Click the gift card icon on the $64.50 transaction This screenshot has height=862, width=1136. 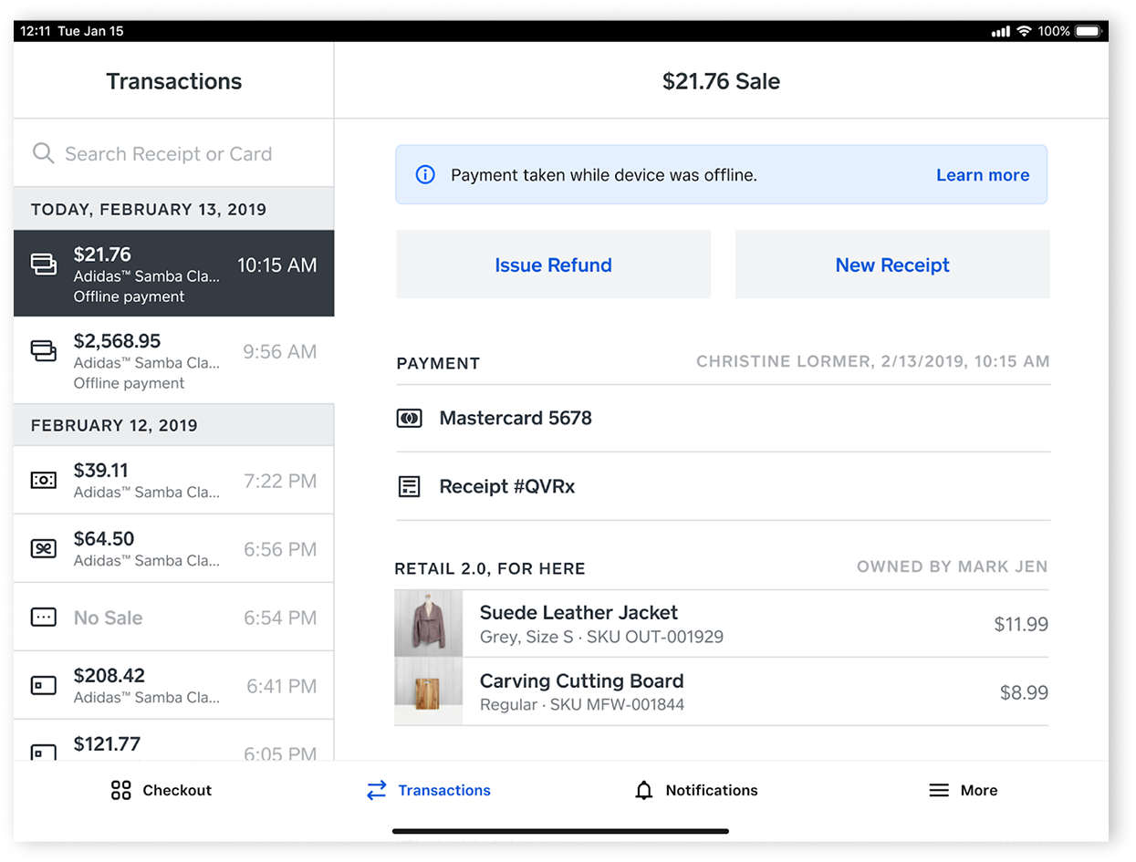point(43,548)
